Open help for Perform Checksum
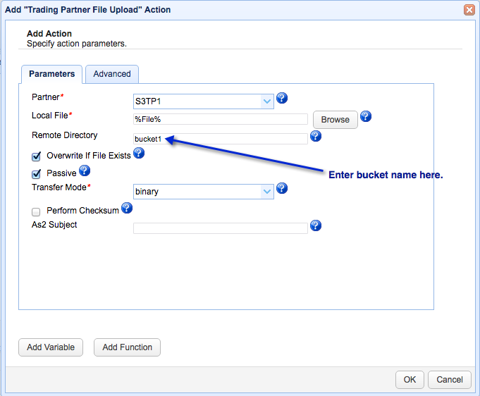The image size is (480, 396). (127, 208)
